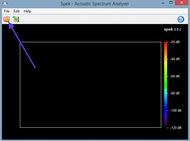Click inside the empty spectrogram area

91,85
